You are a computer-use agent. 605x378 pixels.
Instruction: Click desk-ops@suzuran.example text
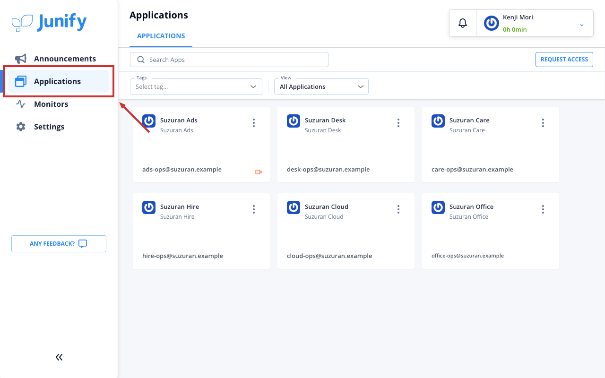click(328, 169)
